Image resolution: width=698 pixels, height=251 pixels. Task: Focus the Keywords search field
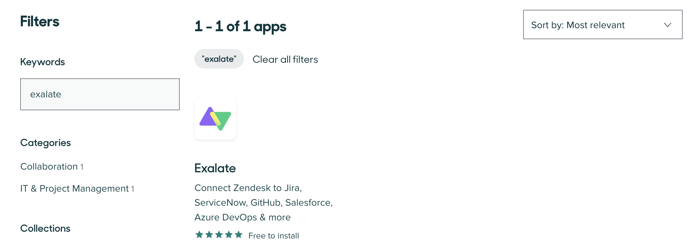point(100,94)
